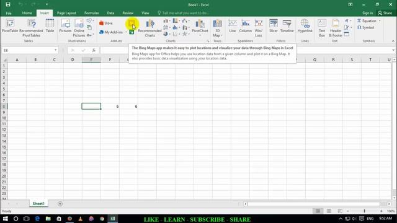Viewport: 397px width, 223px height.
Task: Expand the Equation dropdown arrow
Action: tap(380, 20)
